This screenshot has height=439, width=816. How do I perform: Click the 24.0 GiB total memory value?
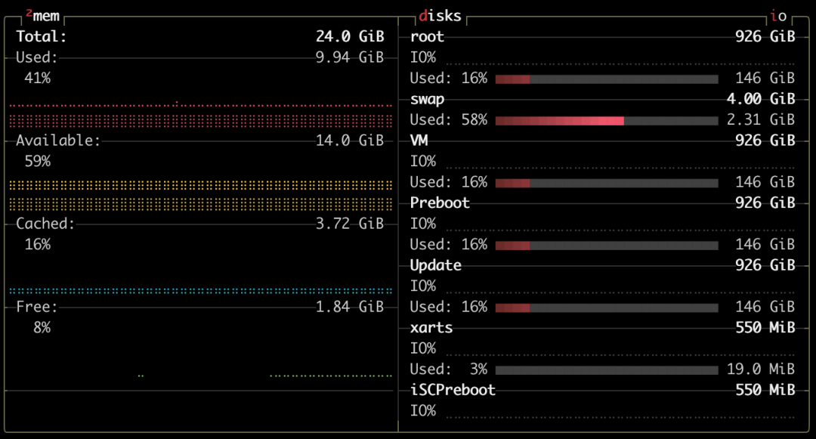350,36
